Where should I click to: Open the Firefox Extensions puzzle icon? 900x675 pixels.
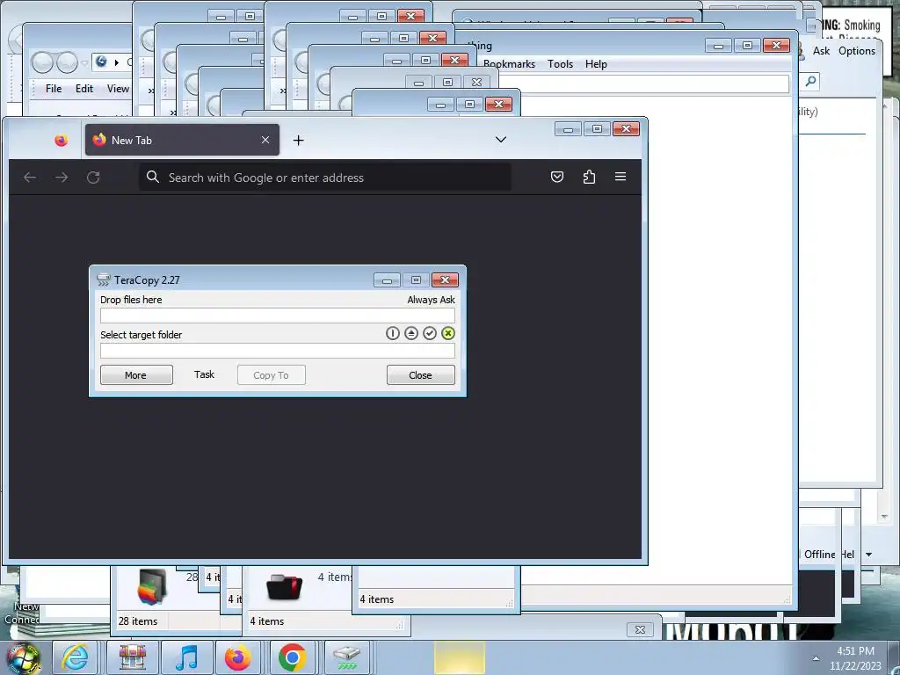pyautogui.click(x=589, y=177)
